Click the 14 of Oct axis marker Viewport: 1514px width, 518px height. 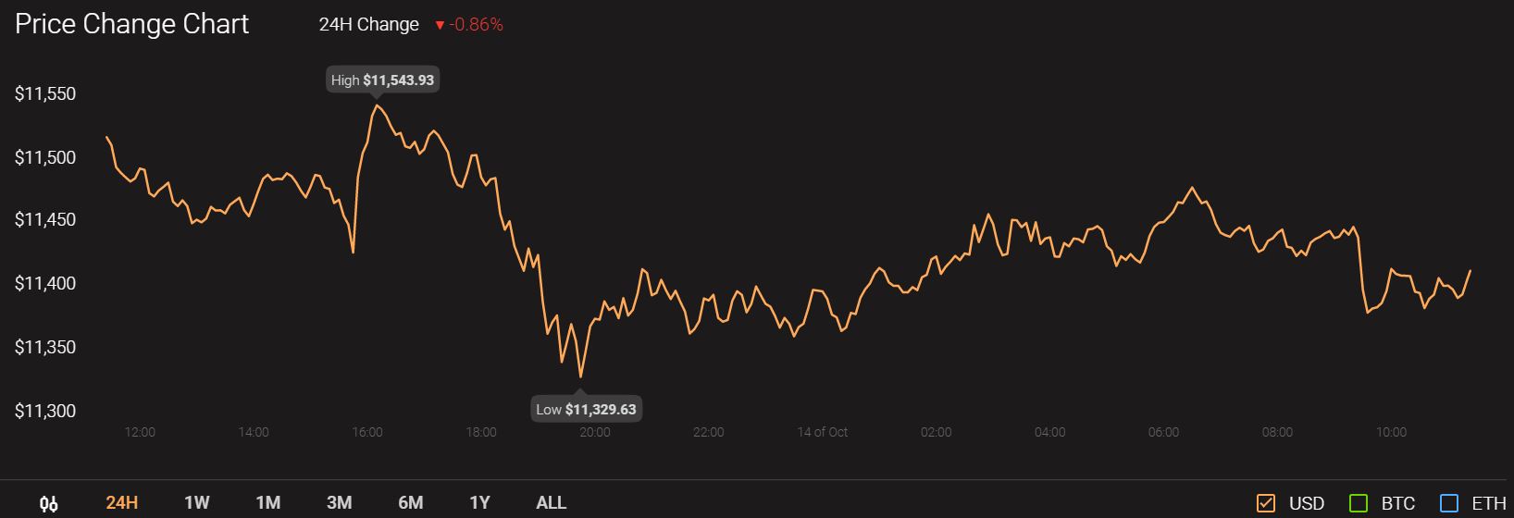tap(822, 432)
